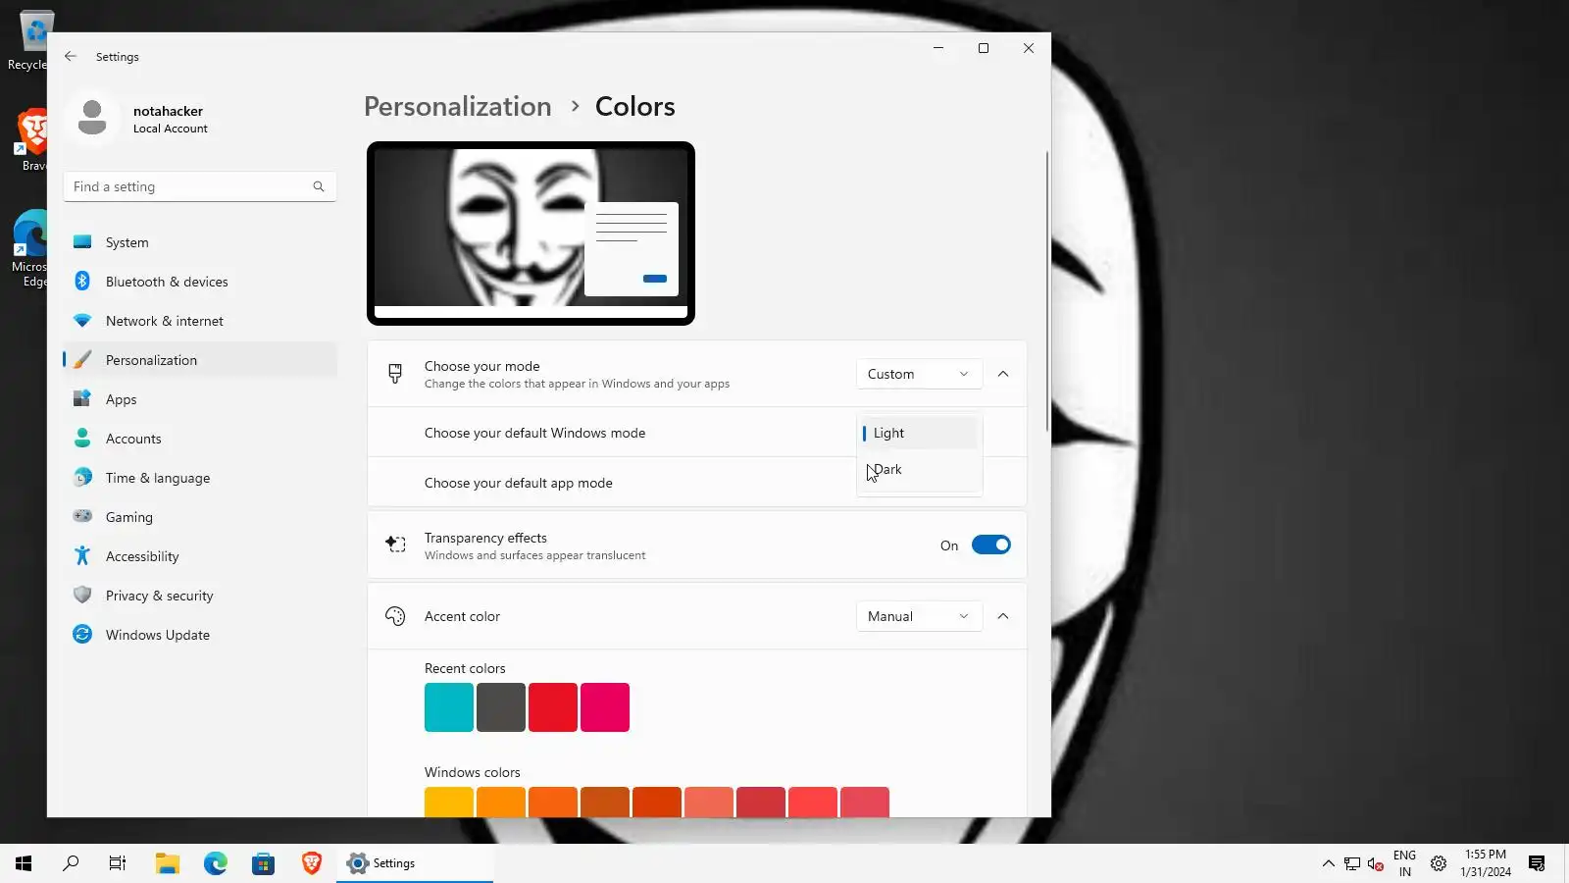Open taskbar Search

(71, 863)
